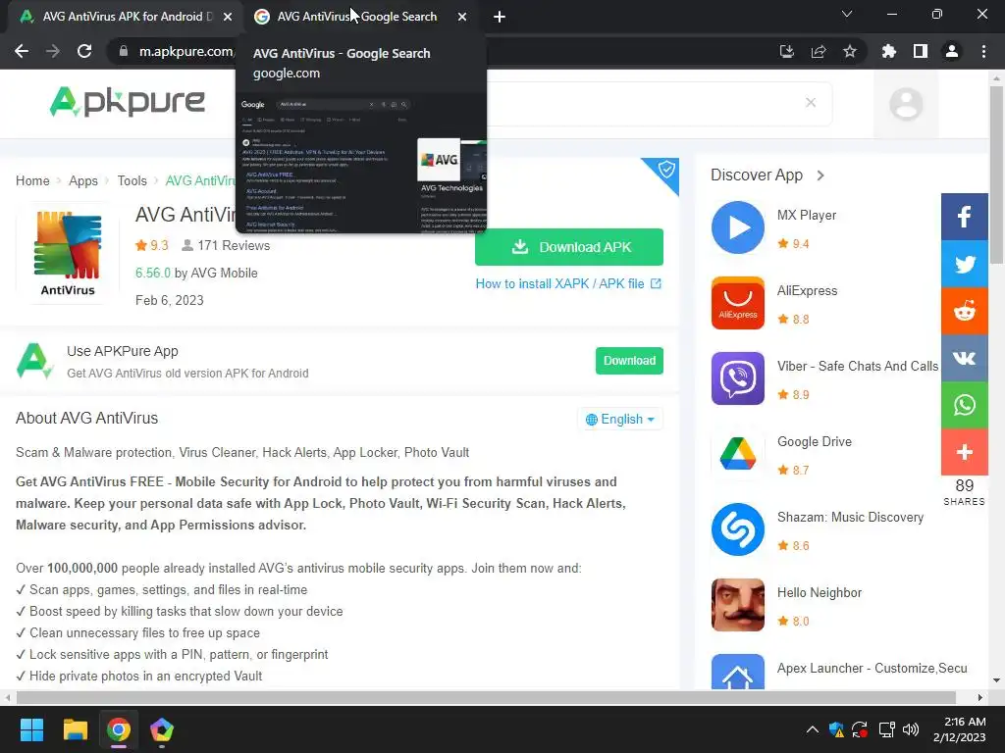Click Shazam: Music Discovery title
The height and width of the screenshot is (753, 1005).
[850, 518]
